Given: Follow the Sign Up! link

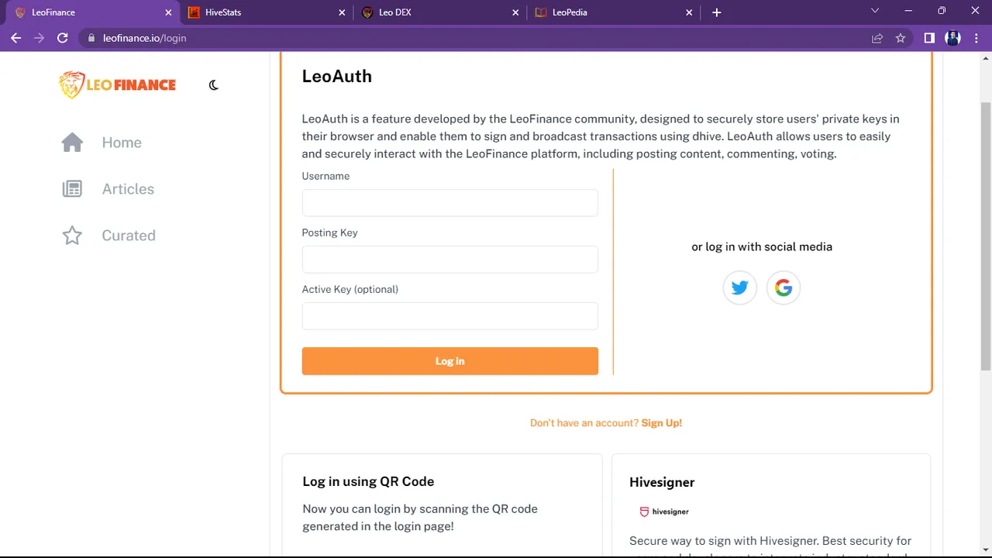Looking at the screenshot, I should [662, 423].
